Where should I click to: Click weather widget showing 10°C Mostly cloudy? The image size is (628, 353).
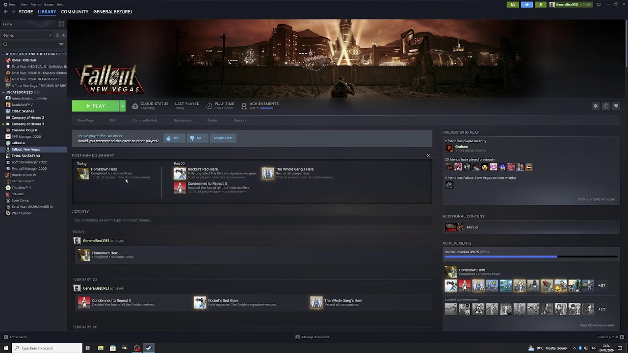click(548, 348)
